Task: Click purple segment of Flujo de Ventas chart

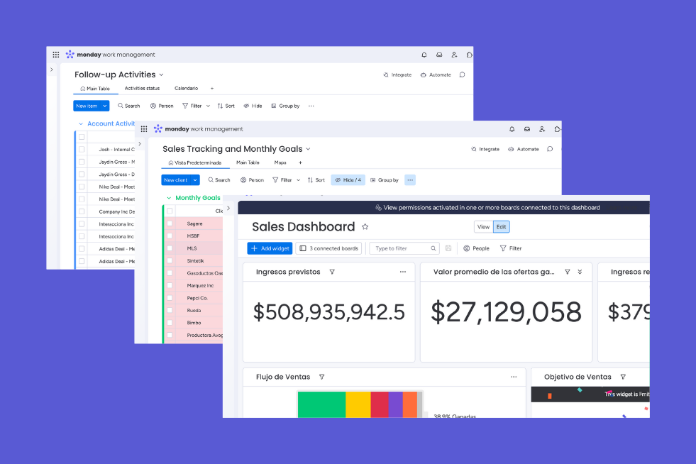Action: click(x=395, y=404)
